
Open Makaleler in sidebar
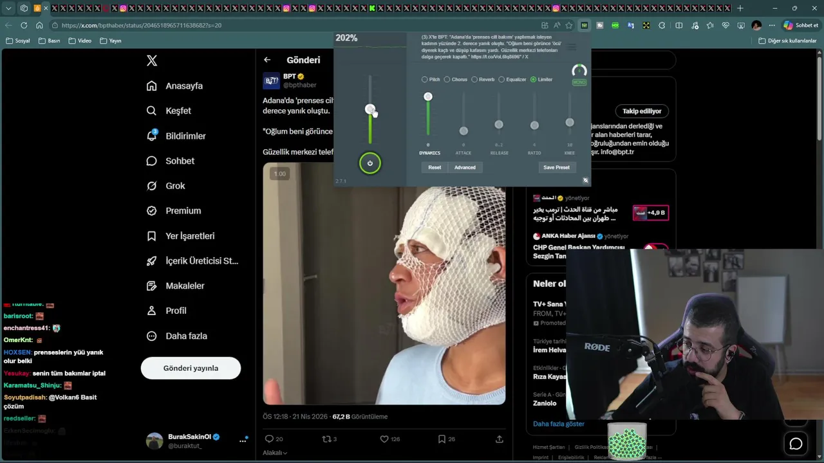(x=175, y=286)
